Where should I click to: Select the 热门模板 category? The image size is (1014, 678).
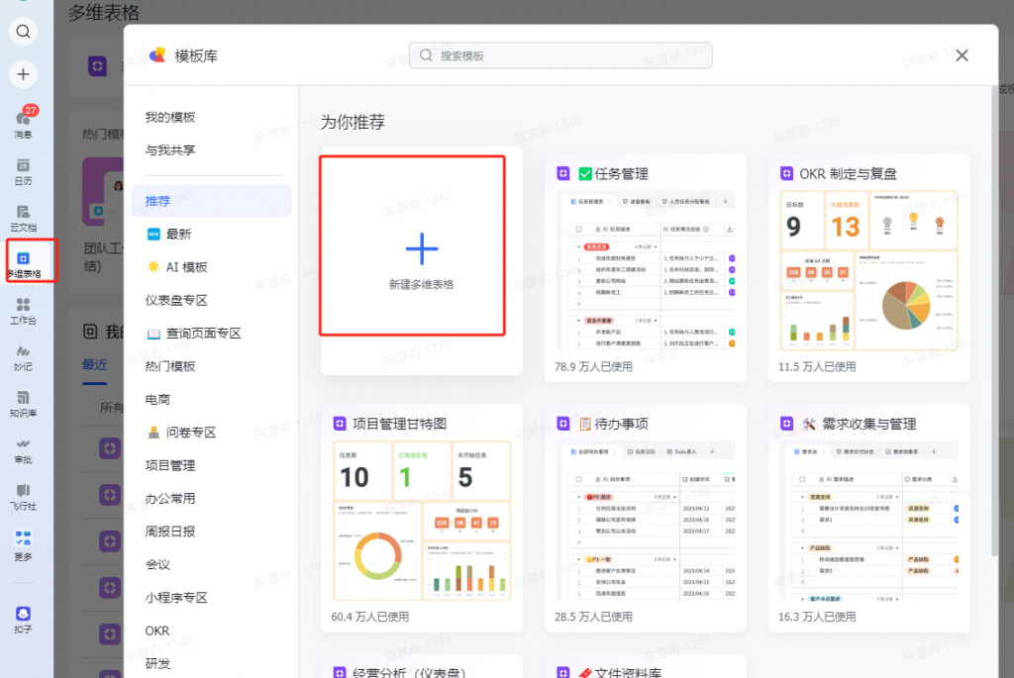212,366
